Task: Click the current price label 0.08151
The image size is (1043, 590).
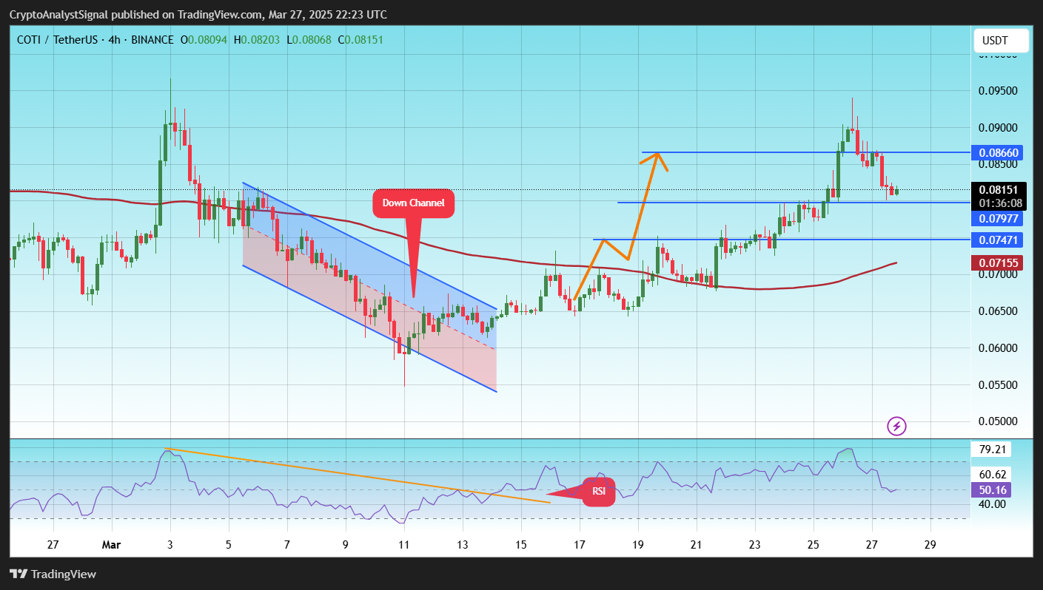Action: 1000,190
